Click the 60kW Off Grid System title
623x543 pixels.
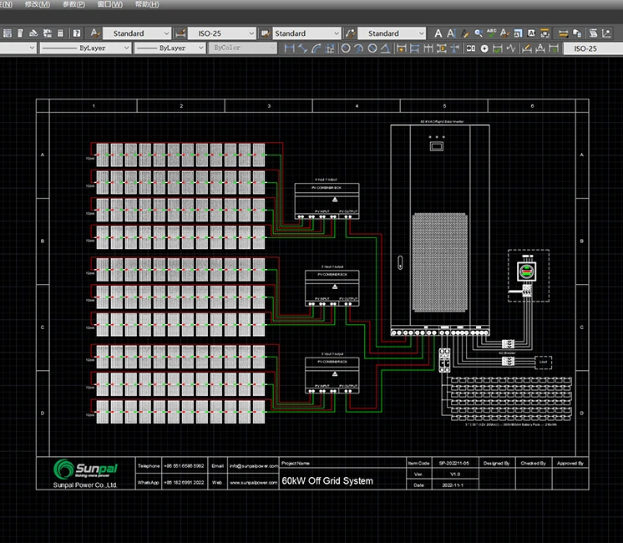(x=327, y=481)
